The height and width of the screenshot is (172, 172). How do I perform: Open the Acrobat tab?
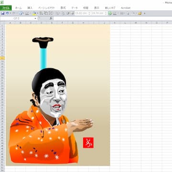coord(126,8)
